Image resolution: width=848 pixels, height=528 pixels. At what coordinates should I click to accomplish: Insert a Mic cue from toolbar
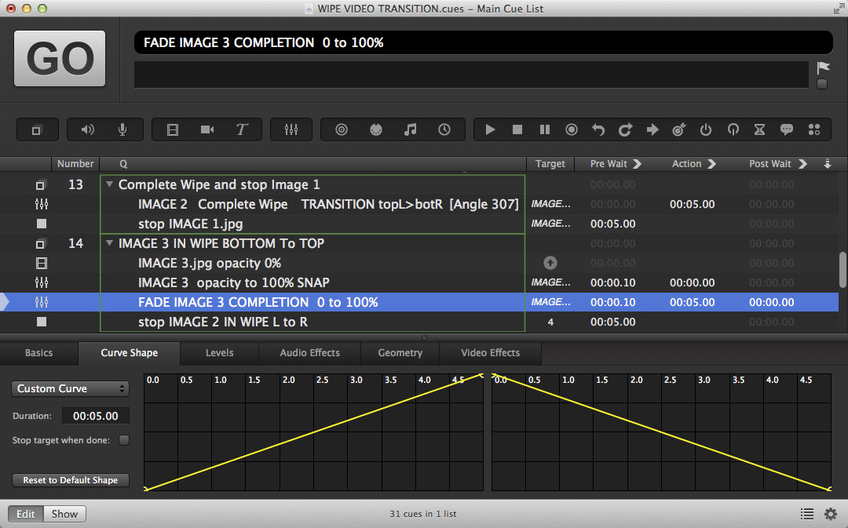tap(122, 129)
